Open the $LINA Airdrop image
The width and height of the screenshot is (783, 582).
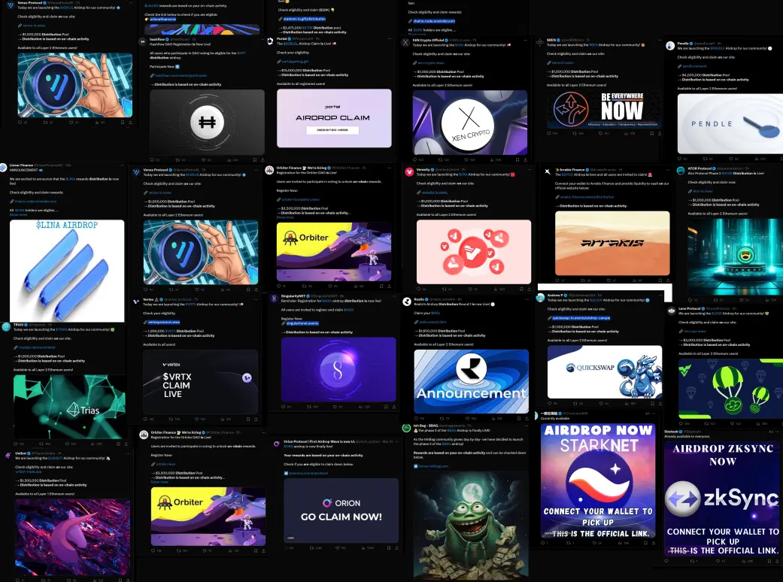(x=67, y=271)
